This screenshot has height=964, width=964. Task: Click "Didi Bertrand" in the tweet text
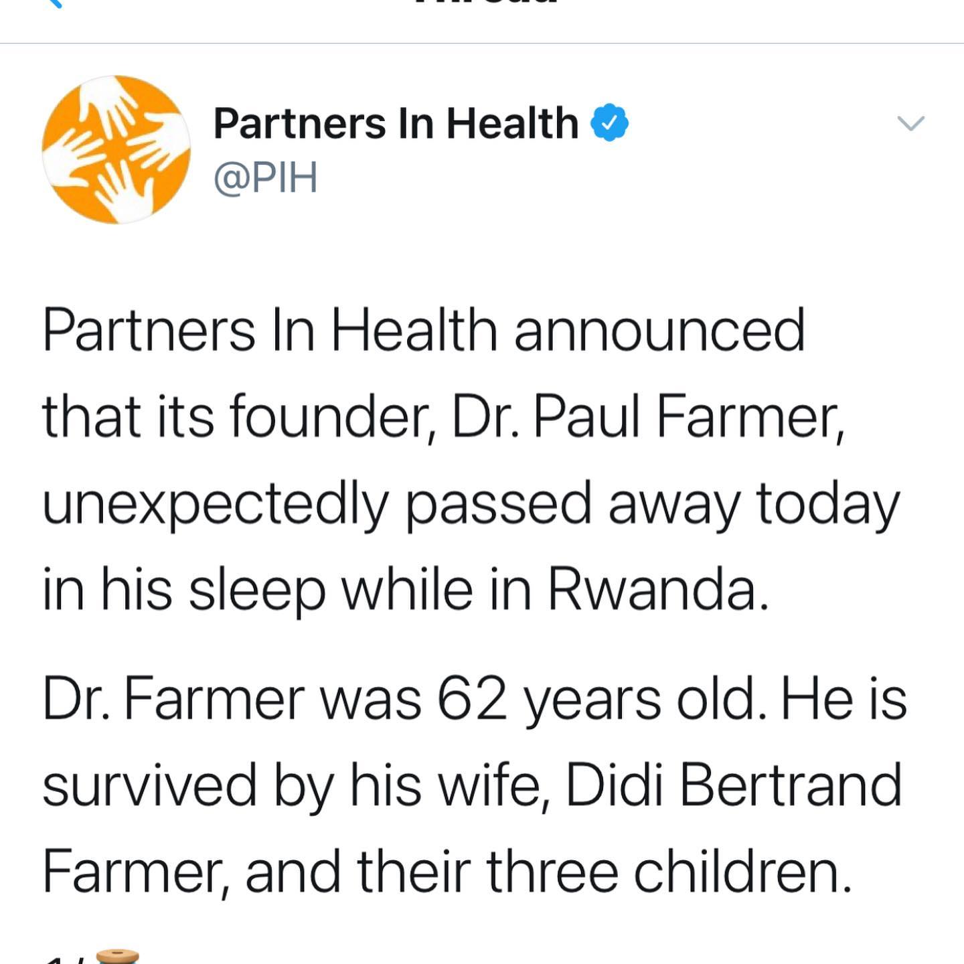point(734,785)
